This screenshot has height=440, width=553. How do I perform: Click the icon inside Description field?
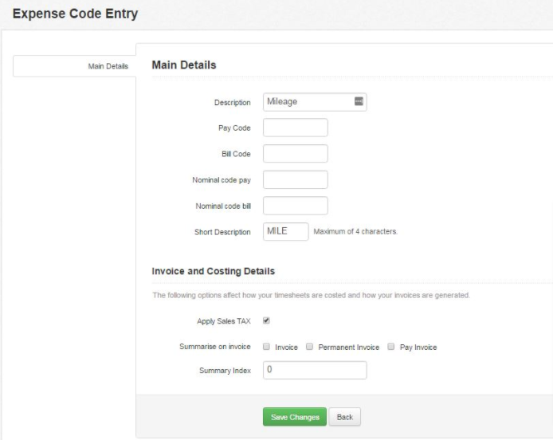click(x=359, y=101)
